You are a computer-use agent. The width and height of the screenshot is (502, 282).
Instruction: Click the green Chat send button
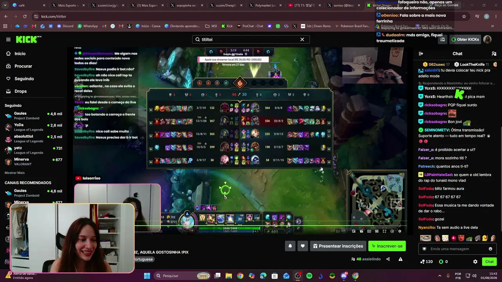489,262
